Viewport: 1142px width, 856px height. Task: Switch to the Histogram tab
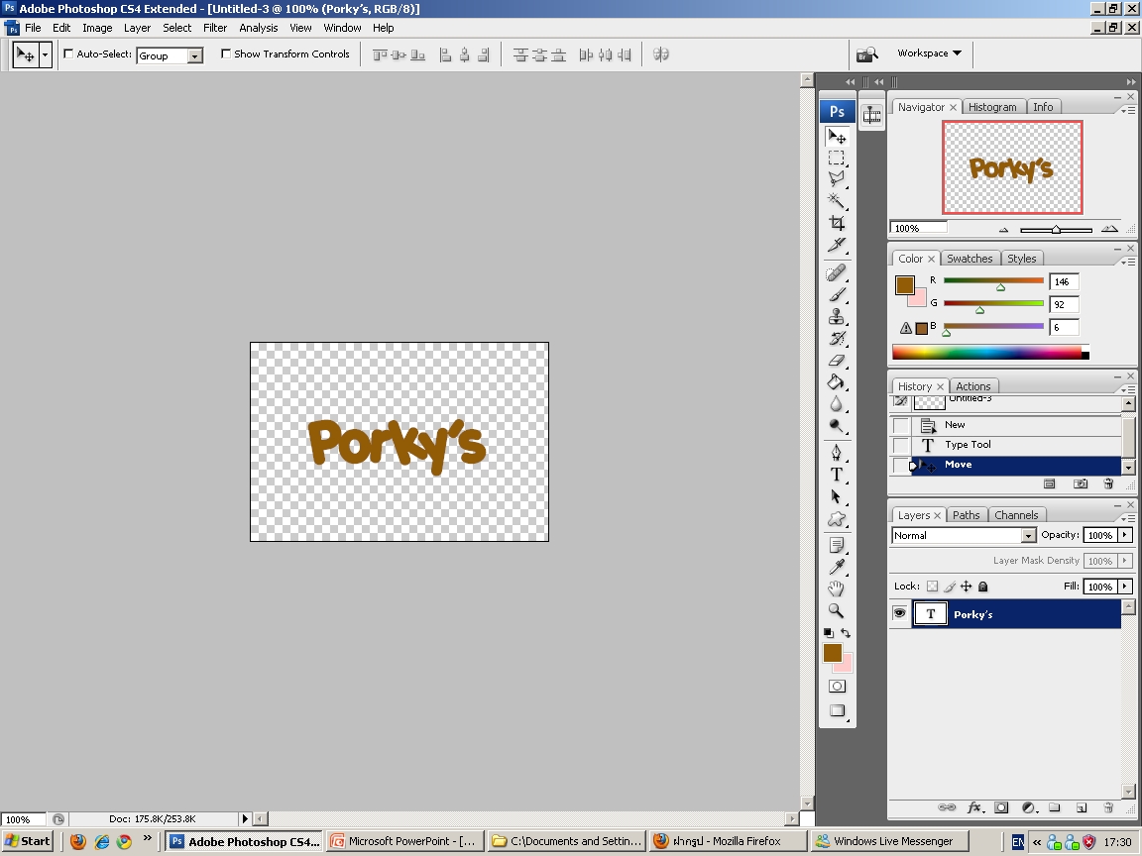(992, 107)
